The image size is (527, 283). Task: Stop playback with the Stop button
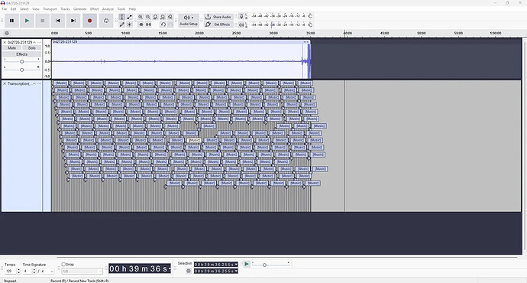click(x=42, y=21)
